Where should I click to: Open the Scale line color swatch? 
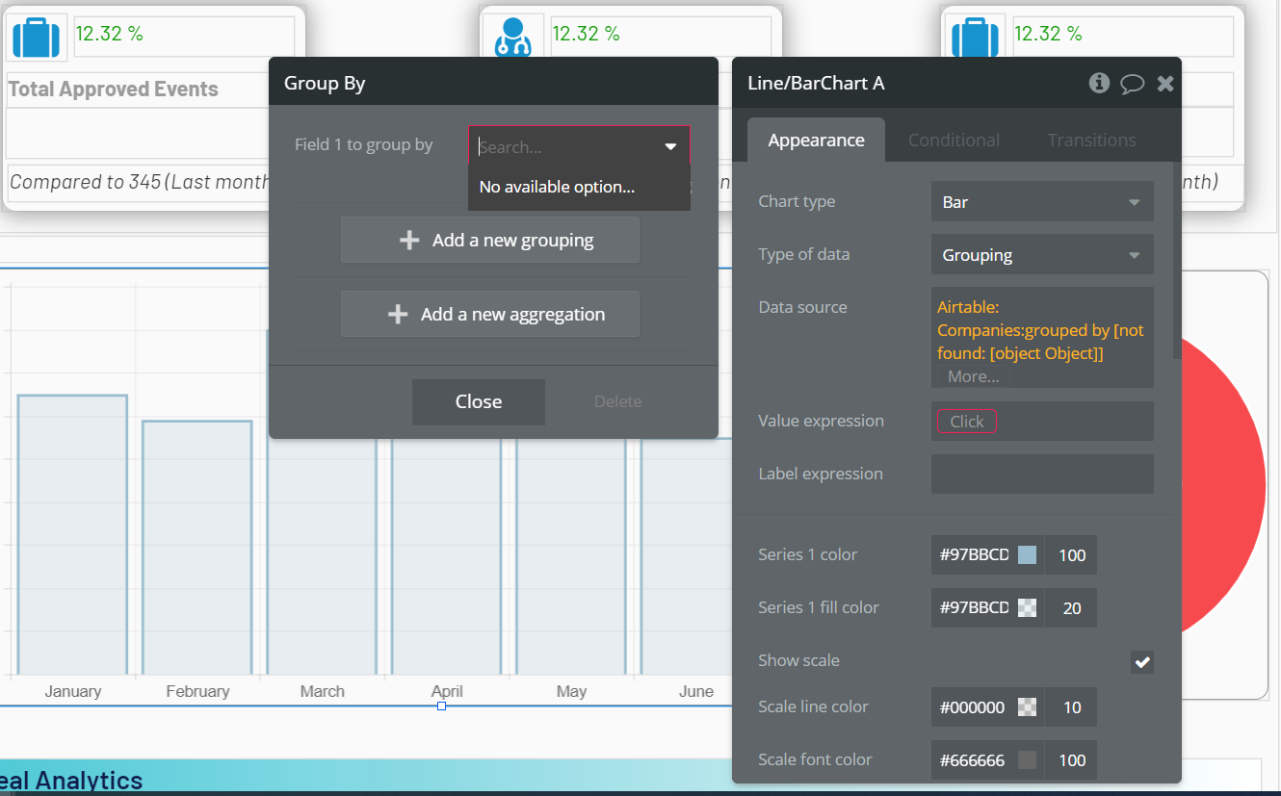[x=1027, y=707]
